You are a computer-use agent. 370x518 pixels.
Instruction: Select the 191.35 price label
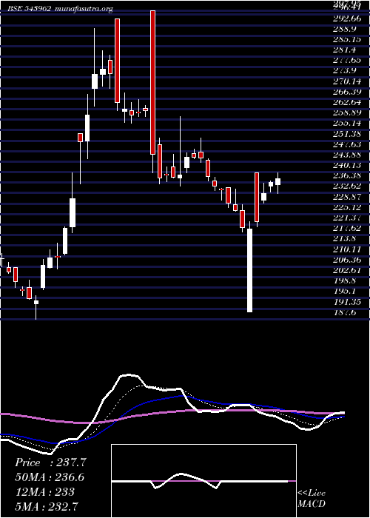coord(347,302)
